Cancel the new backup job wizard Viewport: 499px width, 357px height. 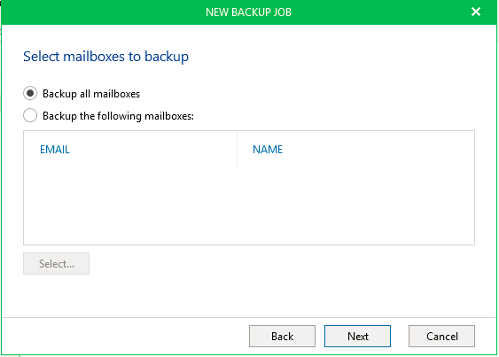pyautogui.click(x=441, y=336)
